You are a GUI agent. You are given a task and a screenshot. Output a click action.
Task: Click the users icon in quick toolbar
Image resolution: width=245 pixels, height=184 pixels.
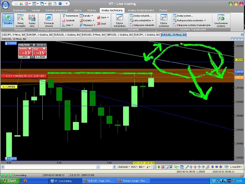(x=21, y=4)
